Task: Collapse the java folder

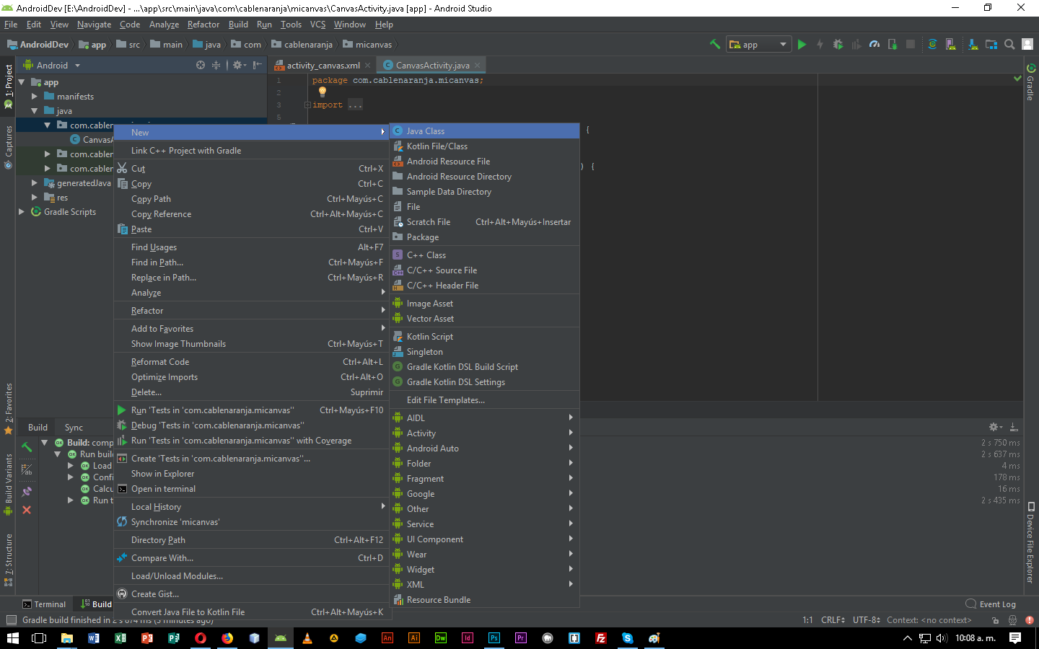Action: tap(35, 111)
